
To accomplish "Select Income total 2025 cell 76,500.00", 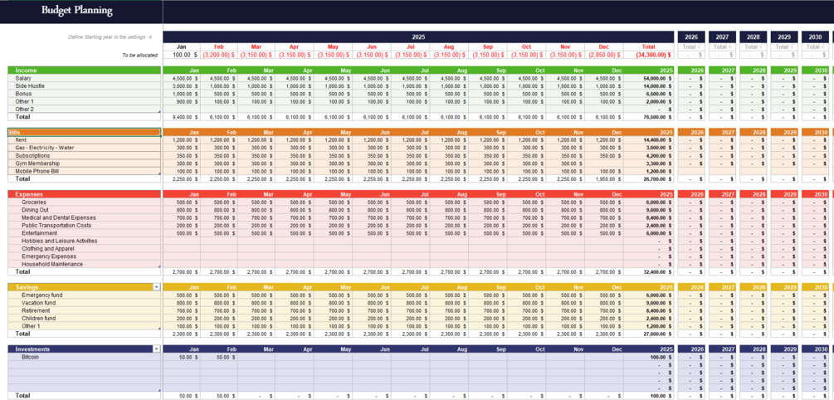I will [x=649, y=116].
